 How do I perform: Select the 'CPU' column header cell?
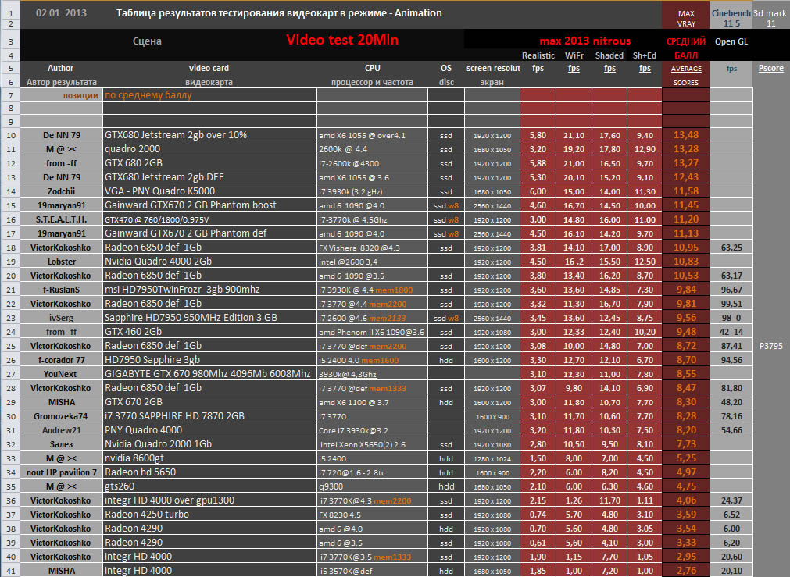coord(372,68)
